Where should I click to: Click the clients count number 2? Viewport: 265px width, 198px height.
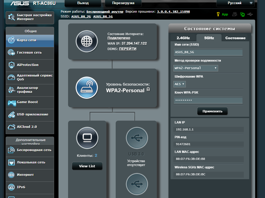coord(96,155)
